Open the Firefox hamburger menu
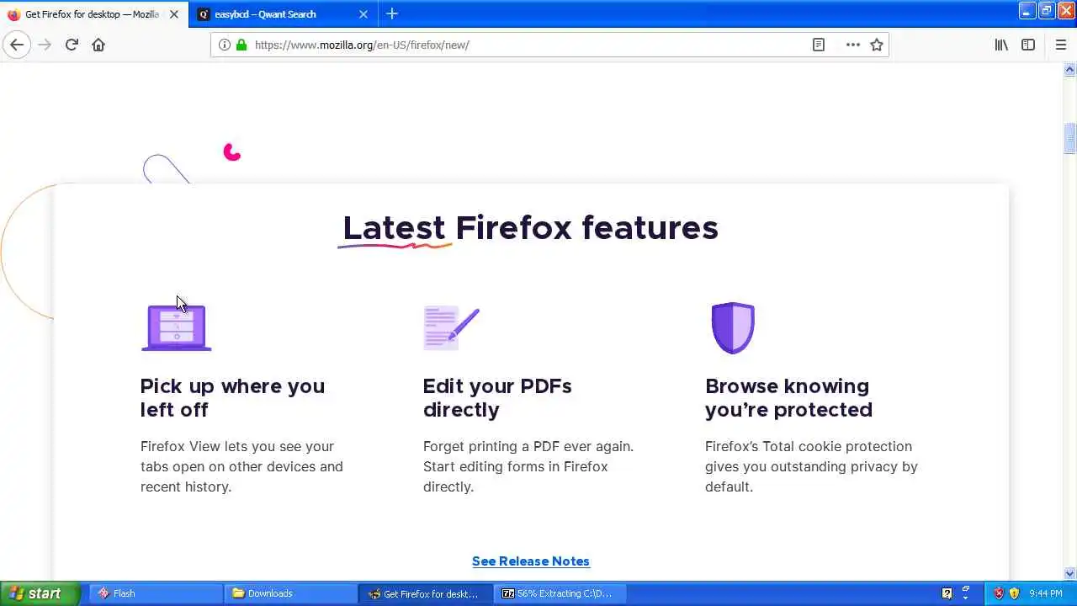This screenshot has height=606, width=1077. click(x=1060, y=45)
